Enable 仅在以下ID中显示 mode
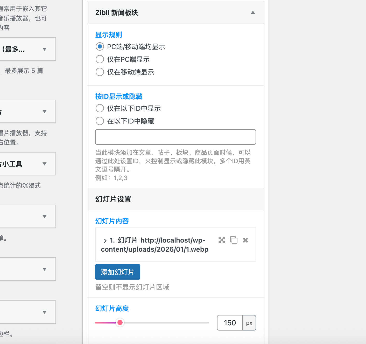The width and height of the screenshot is (366, 344). [100, 108]
